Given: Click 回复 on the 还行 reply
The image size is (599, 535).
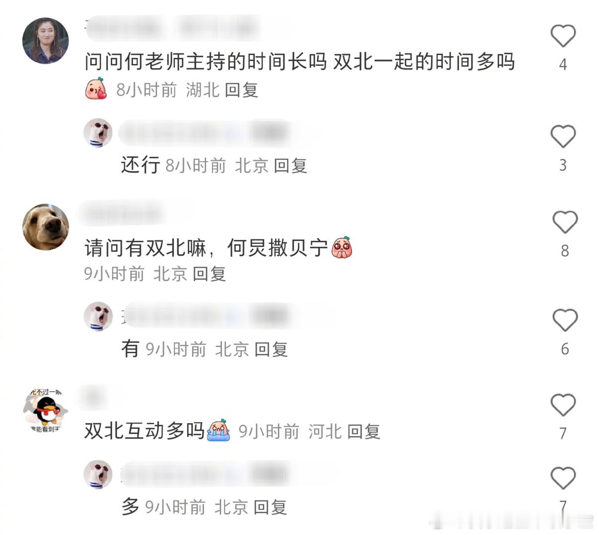Looking at the screenshot, I should (x=291, y=165).
